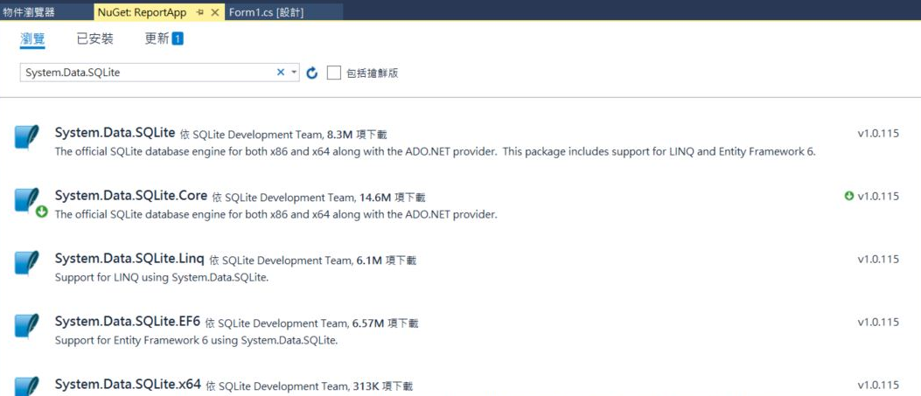Click version v1.0.115 of the Linq row

(878, 259)
